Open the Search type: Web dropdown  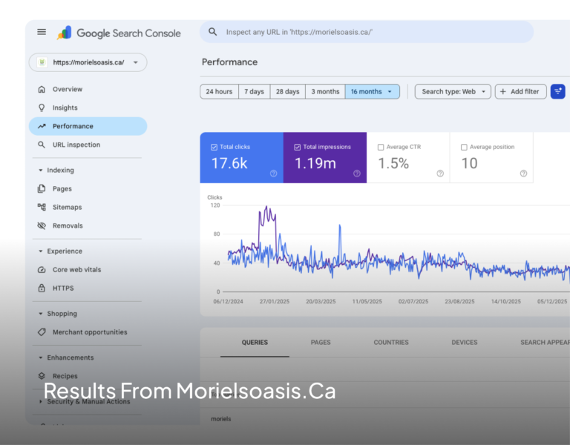pos(453,91)
